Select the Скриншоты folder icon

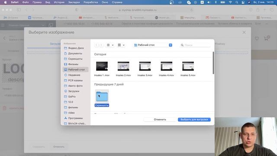pos(102,96)
